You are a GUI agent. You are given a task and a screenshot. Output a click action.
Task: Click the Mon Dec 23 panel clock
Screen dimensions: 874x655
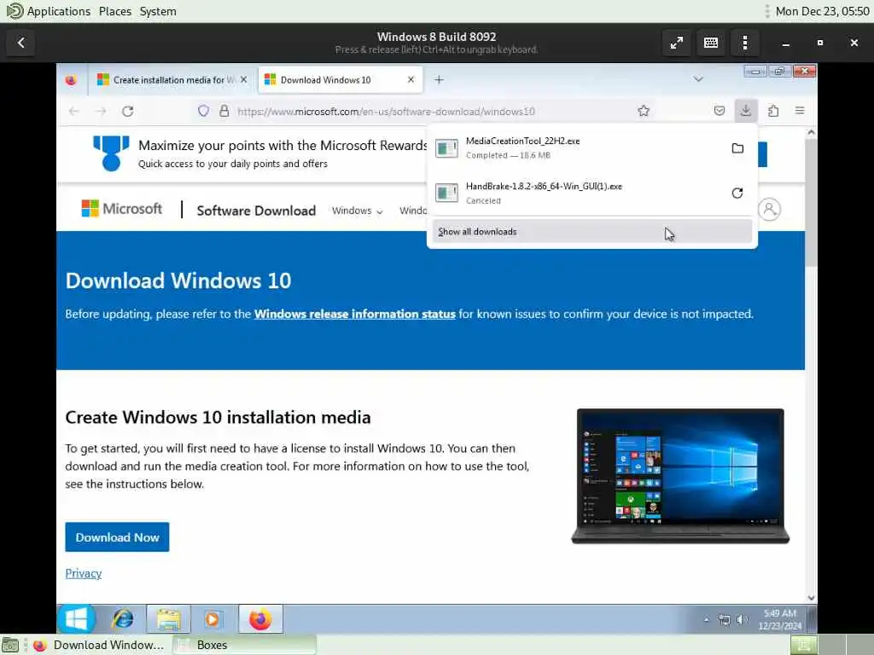[822, 11]
